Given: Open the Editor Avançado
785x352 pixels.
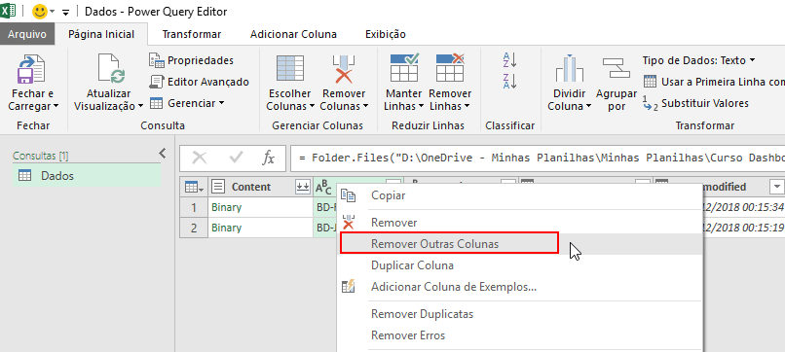Looking at the screenshot, I should click(200, 82).
